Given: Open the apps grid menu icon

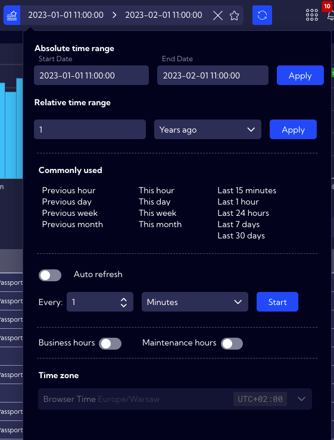Looking at the screenshot, I should 312,15.
